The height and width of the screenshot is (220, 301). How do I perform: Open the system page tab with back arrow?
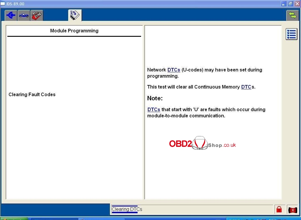[11, 15]
